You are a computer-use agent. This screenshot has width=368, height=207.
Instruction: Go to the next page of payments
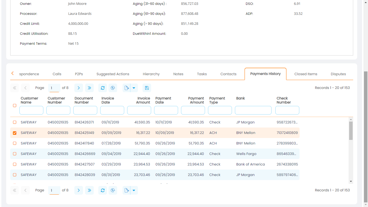78,88
